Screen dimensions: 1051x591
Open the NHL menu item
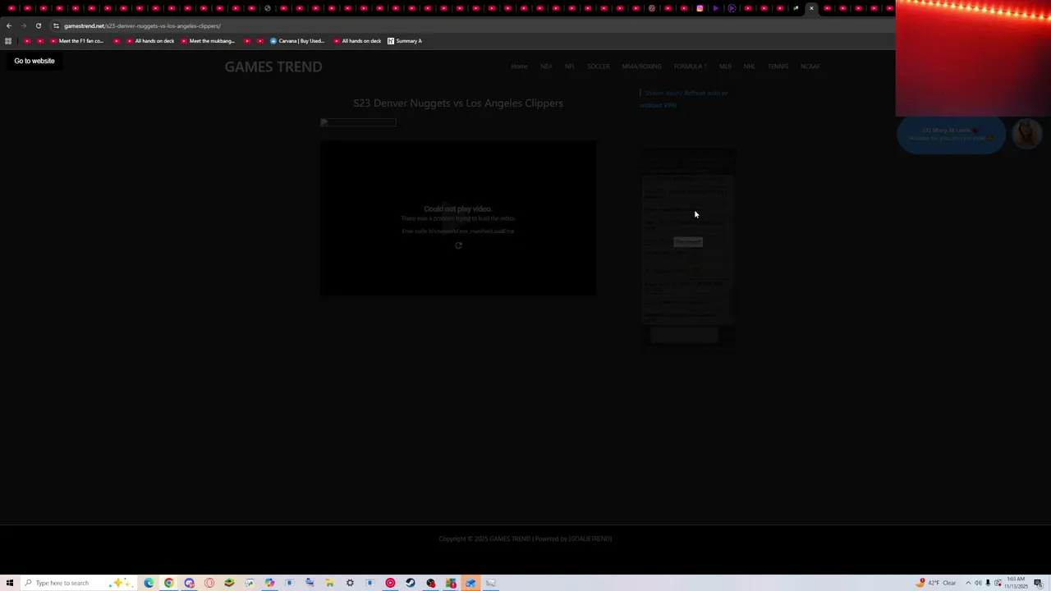pos(749,66)
